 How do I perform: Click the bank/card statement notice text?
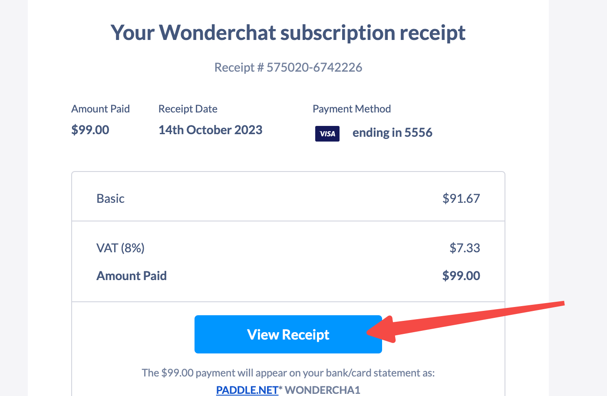(x=288, y=373)
